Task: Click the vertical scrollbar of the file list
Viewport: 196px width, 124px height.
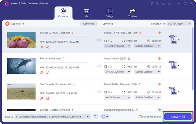Action: tap(193, 59)
